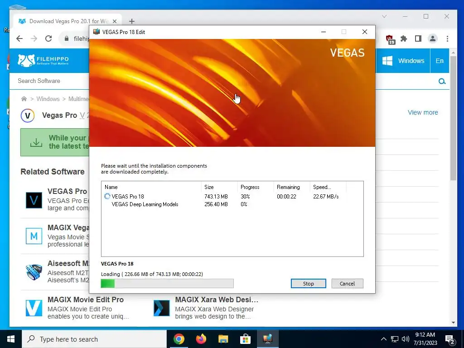Open the volume tray icon
464x348 pixels.
tap(406, 339)
